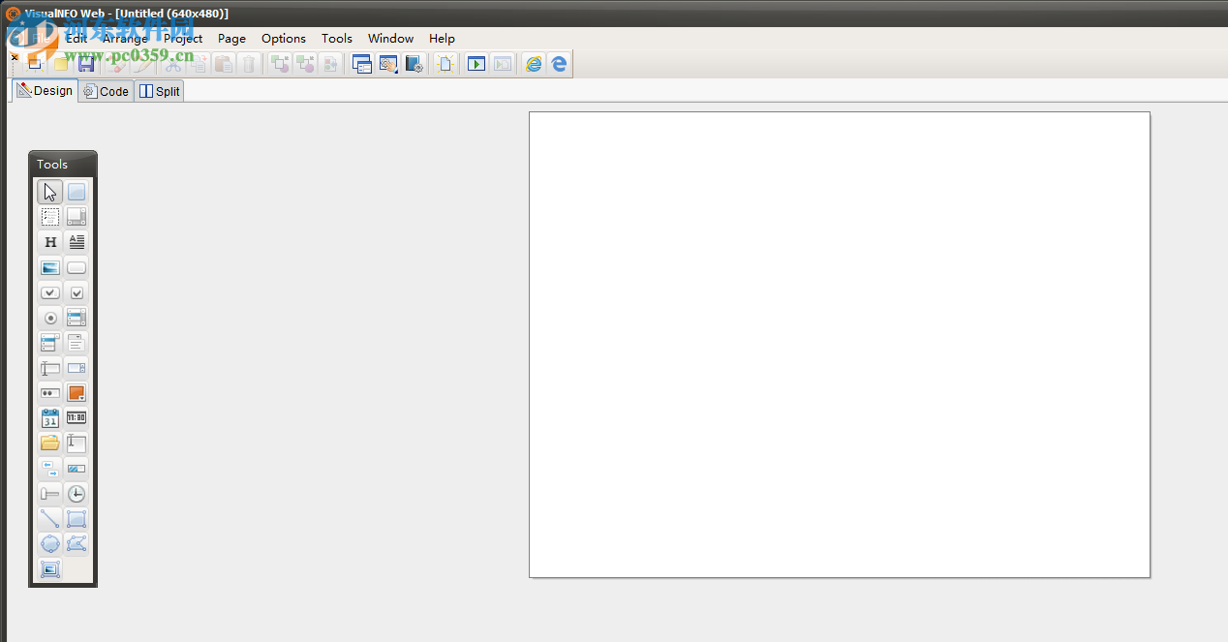Select the text area cursor tool
This screenshot has height=642, width=1228.
[77, 443]
